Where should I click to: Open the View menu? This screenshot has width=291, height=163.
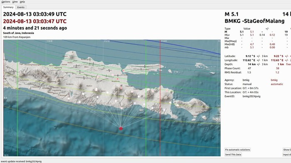click(15, 2)
